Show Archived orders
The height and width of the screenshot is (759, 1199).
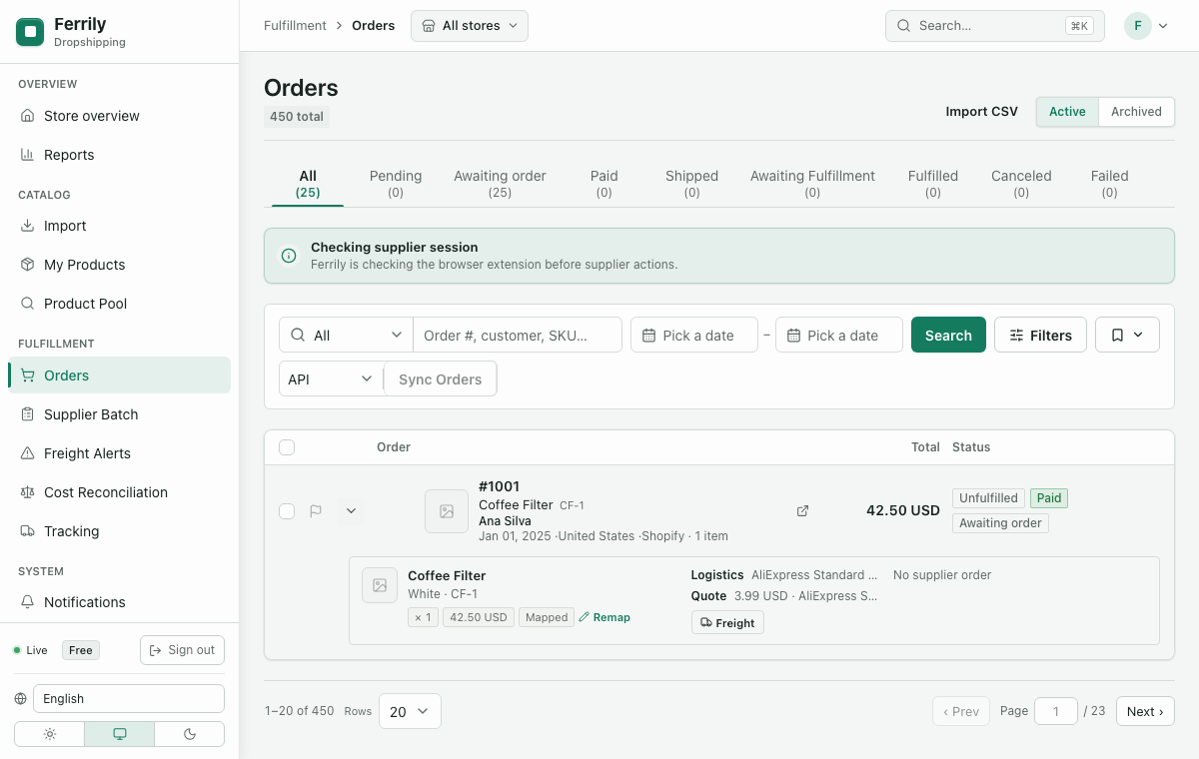(x=1136, y=112)
